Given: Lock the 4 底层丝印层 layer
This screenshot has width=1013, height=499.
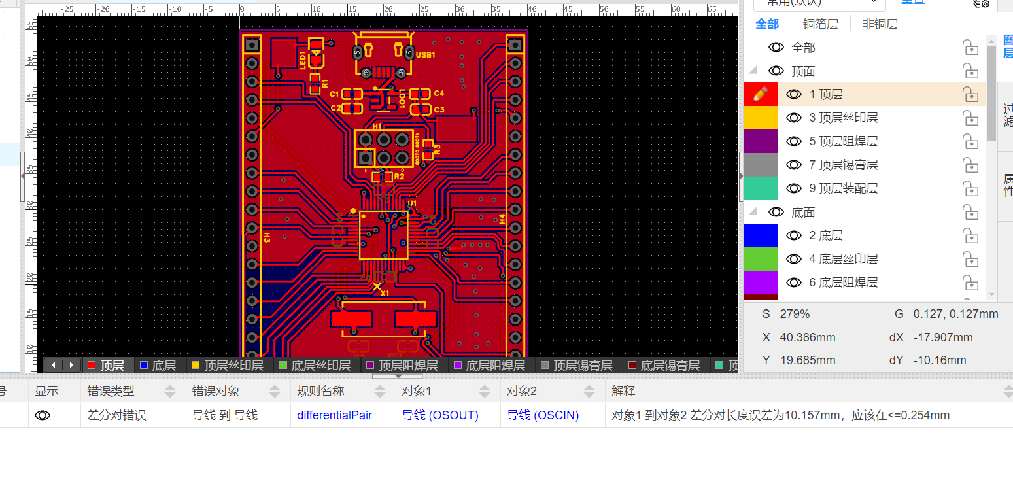Looking at the screenshot, I should pos(970,259).
